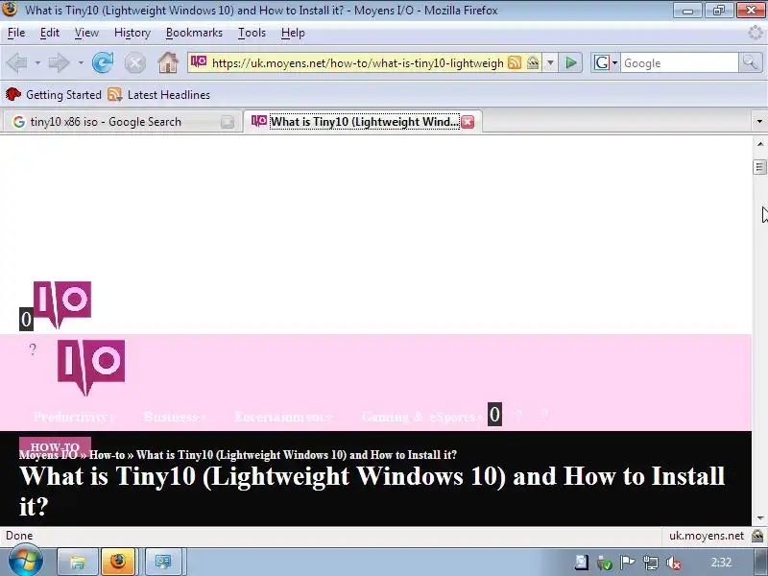Open the Windows Start button
Image resolution: width=768 pixels, height=576 pixels.
[24, 562]
